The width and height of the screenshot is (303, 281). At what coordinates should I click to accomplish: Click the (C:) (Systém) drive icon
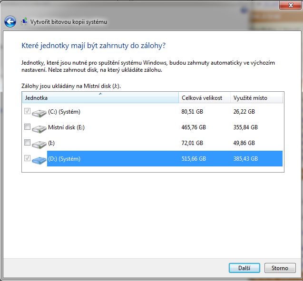pos(39,113)
